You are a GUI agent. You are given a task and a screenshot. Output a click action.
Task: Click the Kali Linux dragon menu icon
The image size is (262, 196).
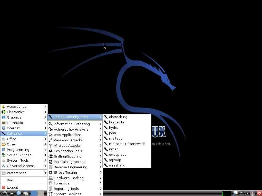(x=4, y=133)
